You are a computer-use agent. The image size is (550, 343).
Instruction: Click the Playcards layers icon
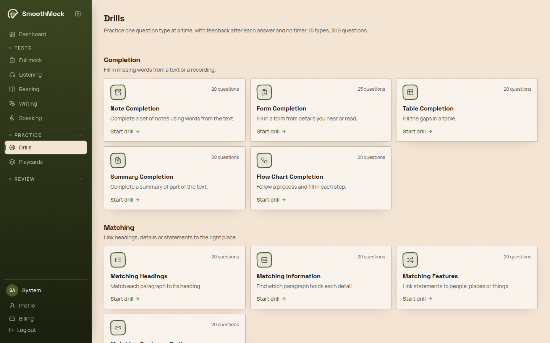pyautogui.click(x=12, y=162)
